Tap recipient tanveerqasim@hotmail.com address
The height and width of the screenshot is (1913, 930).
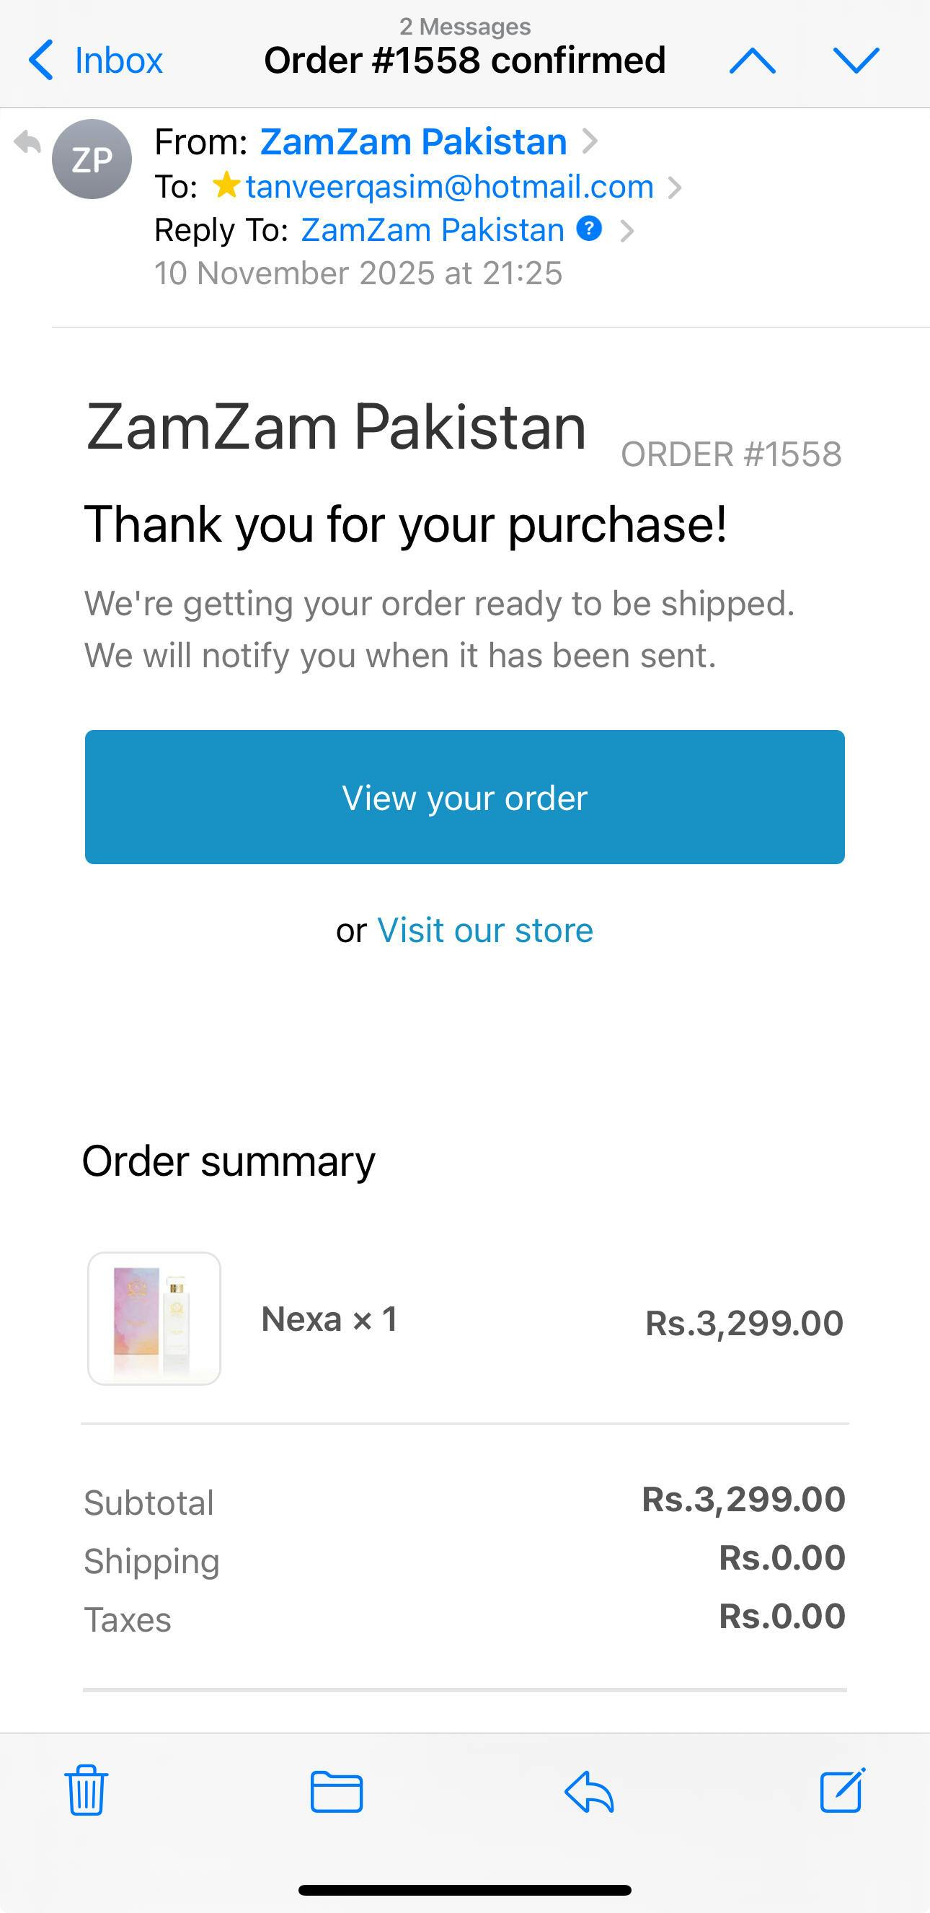tap(450, 186)
